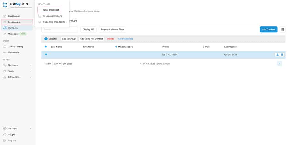This screenshot has width=287, height=145.
Task: Click the Clear Selected link
Action: (125, 39)
